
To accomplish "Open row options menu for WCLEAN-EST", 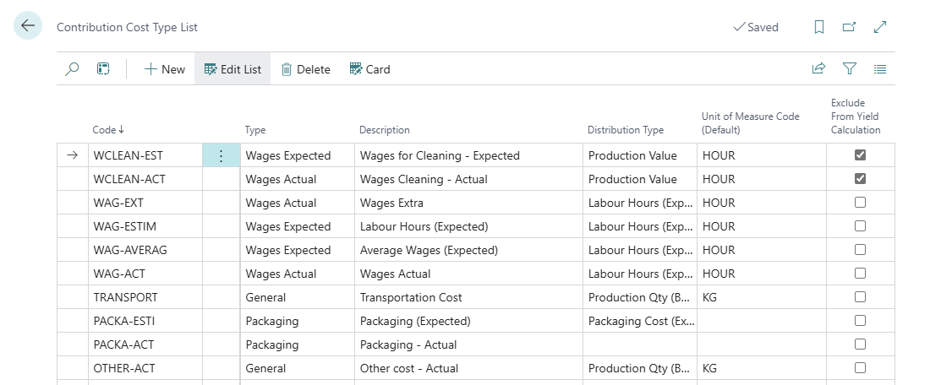I will (221, 156).
